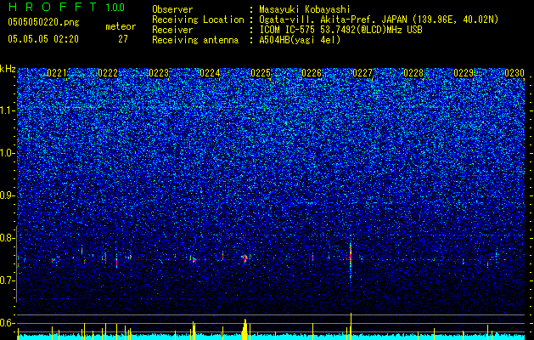Click the 0225 time marker
Image resolution: width=534 pixels, height=340 pixels.
click(x=261, y=73)
